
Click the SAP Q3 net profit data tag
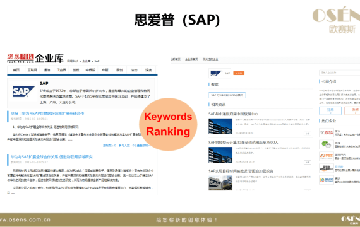tap(227, 95)
